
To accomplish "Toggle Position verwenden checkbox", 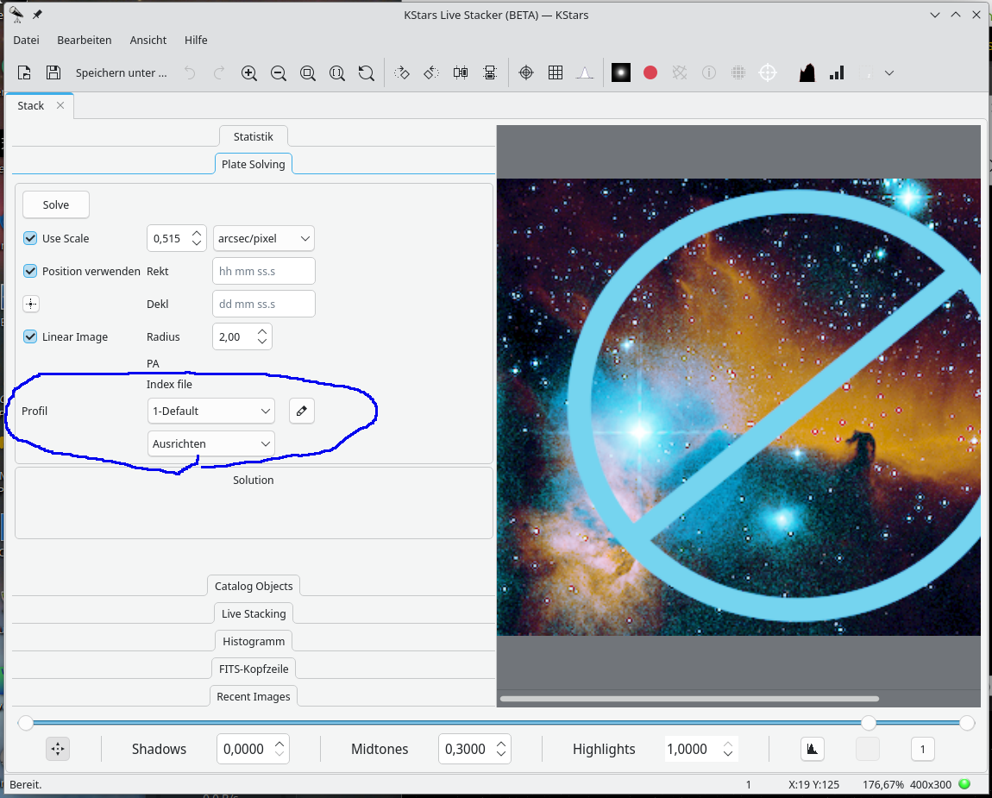I will pos(30,271).
